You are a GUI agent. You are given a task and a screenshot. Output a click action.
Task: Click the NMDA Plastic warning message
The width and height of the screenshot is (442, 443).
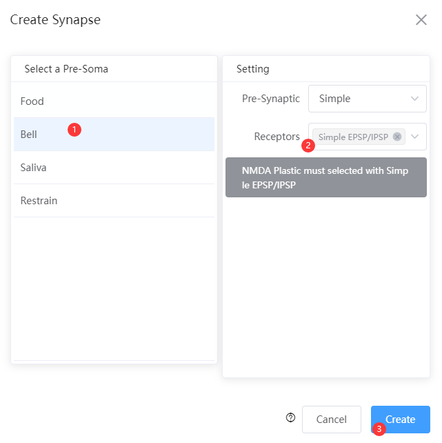click(326, 177)
